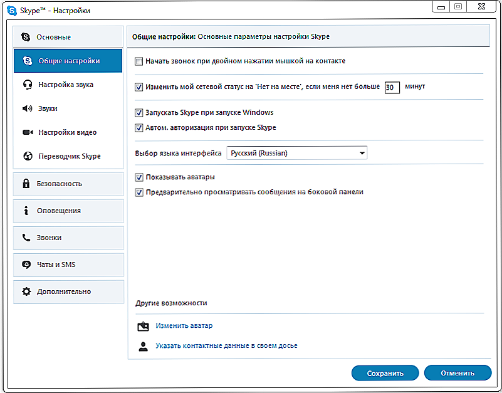Disable message preview on sidebar checkbox
This screenshot has height=393, width=502.
tap(139, 192)
